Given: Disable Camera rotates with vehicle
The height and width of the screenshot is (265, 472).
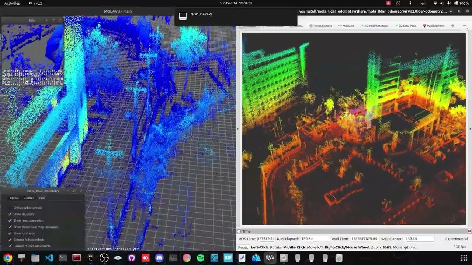Looking at the screenshot, I should (29, 246).
